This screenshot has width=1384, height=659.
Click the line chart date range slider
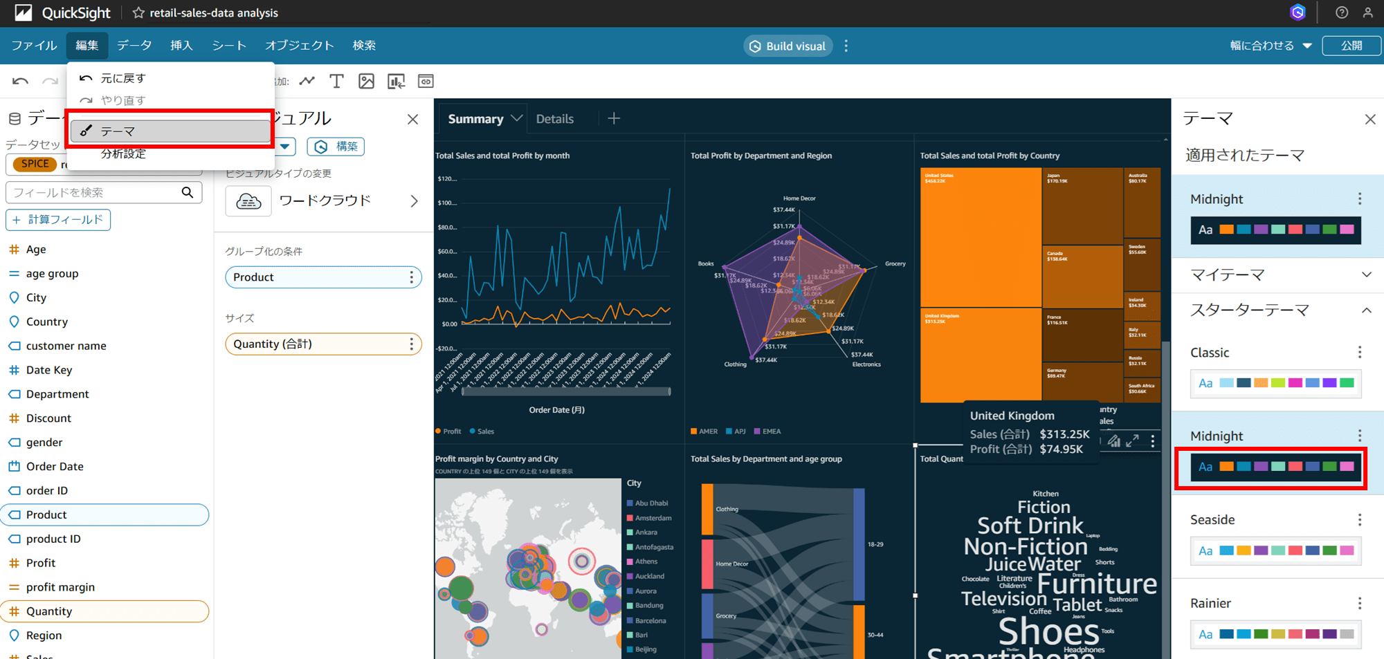566,391
